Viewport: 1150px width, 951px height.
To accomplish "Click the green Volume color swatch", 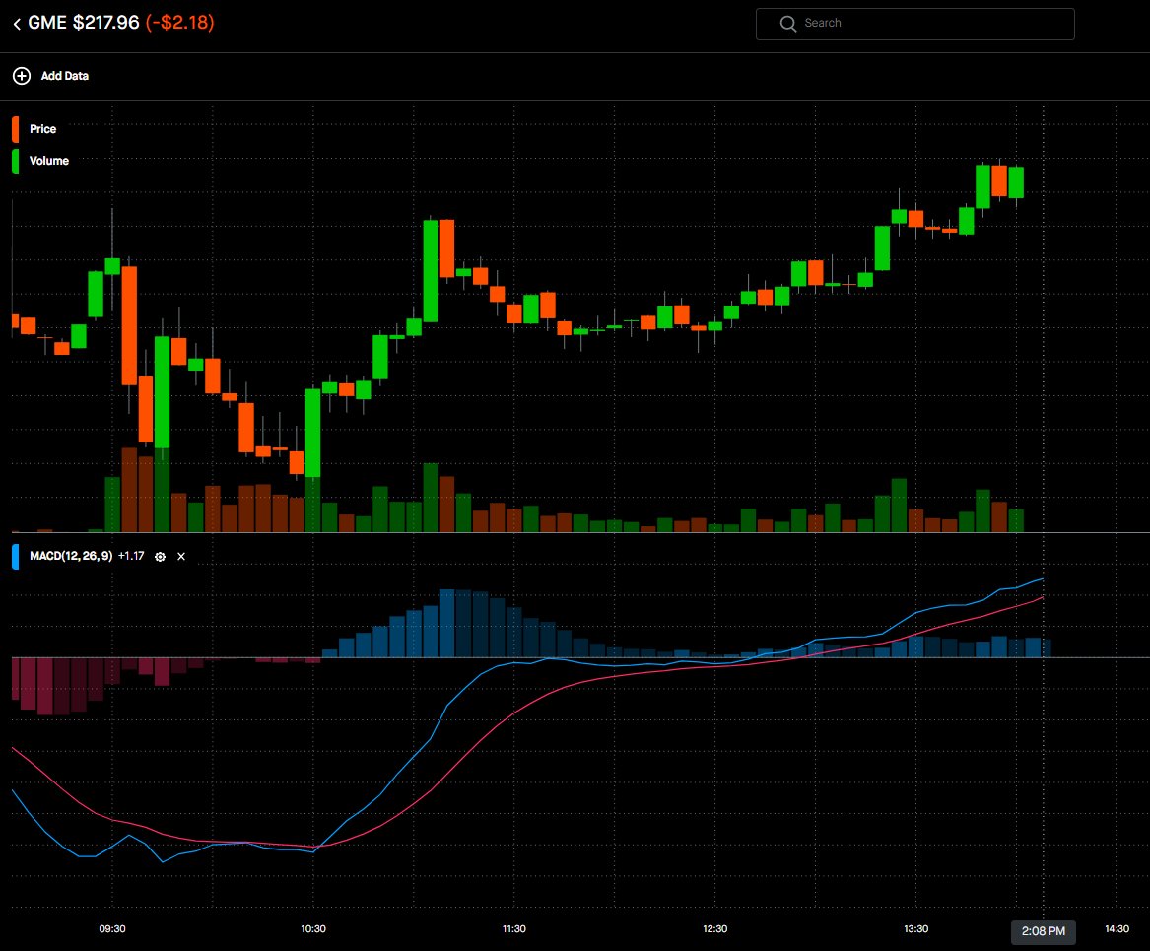I will (16, 162).
